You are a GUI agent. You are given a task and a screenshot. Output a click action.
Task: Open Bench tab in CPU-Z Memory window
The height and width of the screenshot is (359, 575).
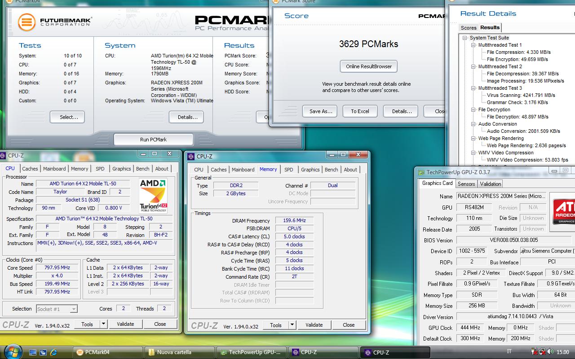click(332, 170)
